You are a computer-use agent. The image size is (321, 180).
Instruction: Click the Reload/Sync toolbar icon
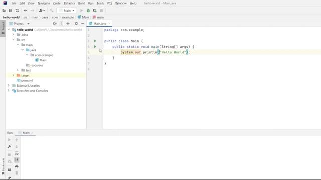[17, 11]
